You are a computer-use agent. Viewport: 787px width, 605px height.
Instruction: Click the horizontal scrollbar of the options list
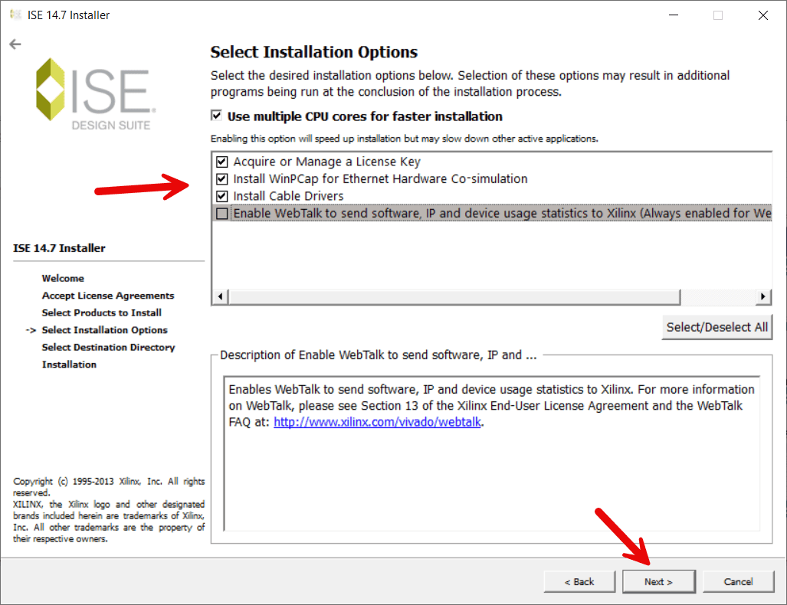click(452, 296)
